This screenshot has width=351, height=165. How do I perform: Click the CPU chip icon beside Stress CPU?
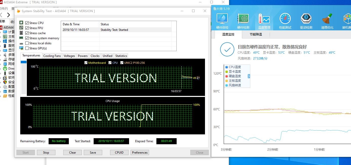coord(21,23)
